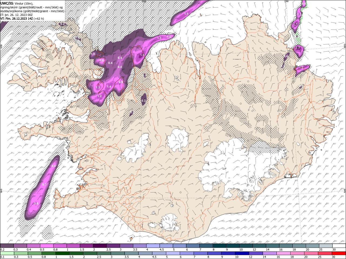
Task: Choose the 1.5 purple swatch in snow legend
Action: [86, 246]
